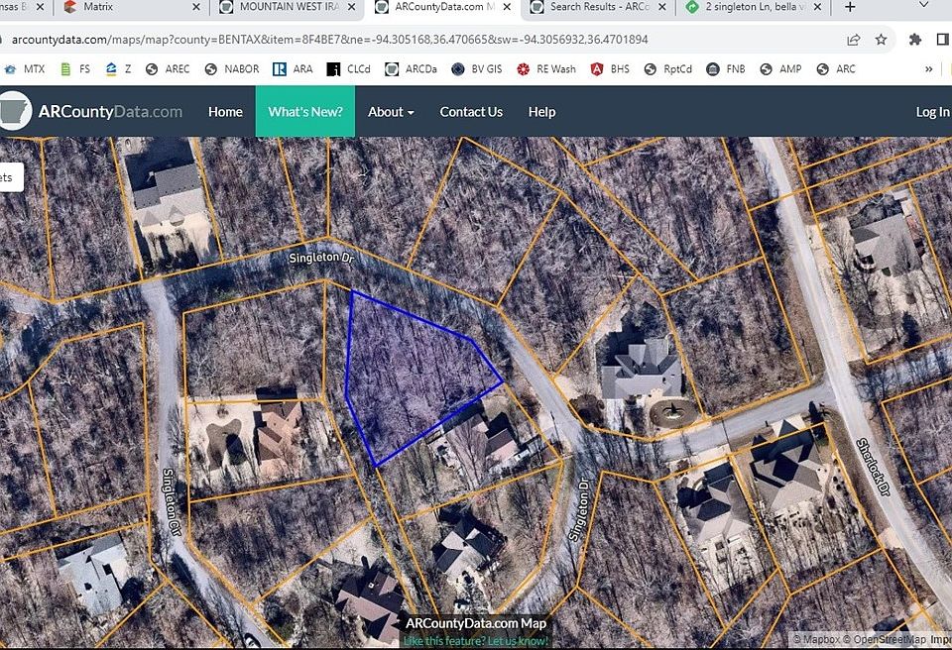
Task: Open the ARCDa bookmark
Action: (411, 69)
